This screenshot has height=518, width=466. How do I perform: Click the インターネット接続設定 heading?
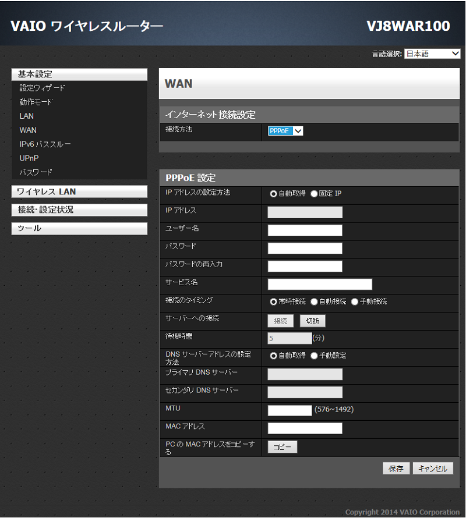click(x=210, y=115)
